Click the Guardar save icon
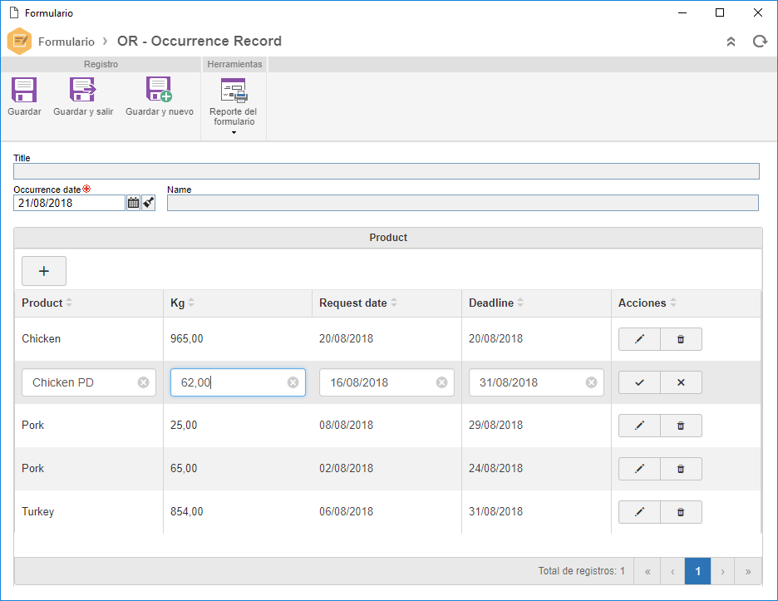The height and width of the screenshot is (601, 778). (x=24, y=90)
